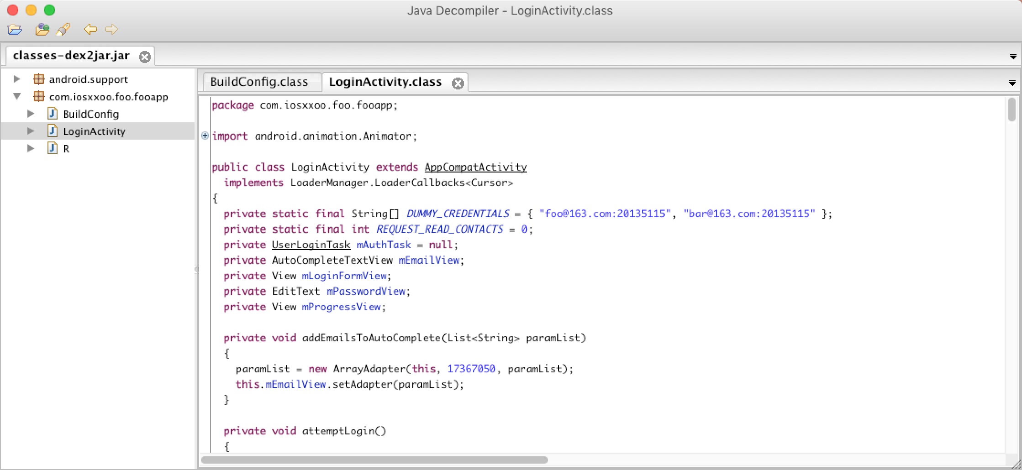Click the 17367050 number literal
This screenshot has width=1022, height=470.
click(x=471, y=369)
